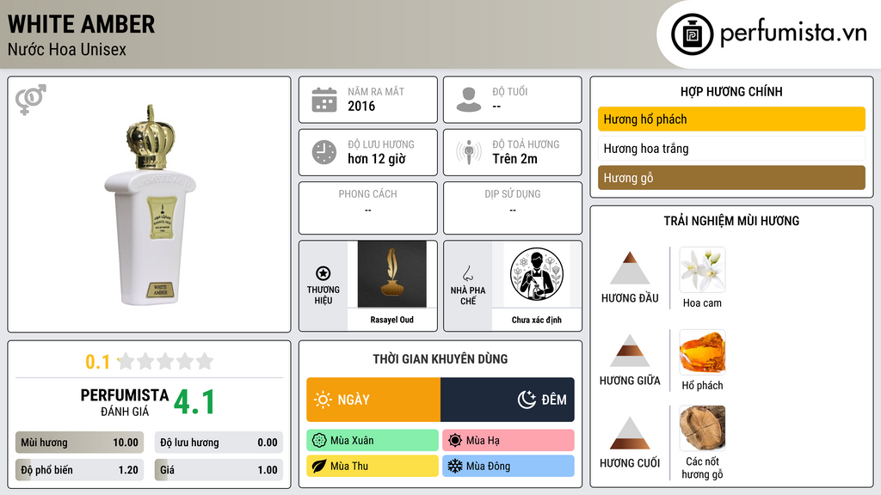The width and height of the screenshot is (881, 495).
Task: Click the Hương đầu pyramid icon
Action: coord(630,268)
